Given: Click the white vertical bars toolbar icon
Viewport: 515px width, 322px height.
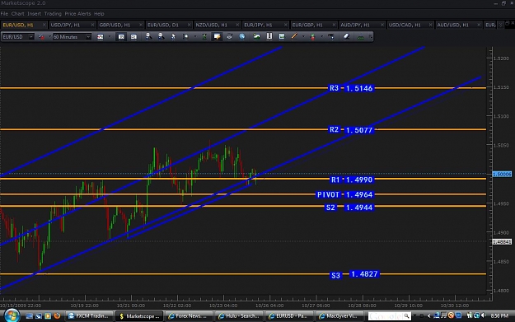Looking at the screenshot, I should pyautogui.click(x=269, y=36).
